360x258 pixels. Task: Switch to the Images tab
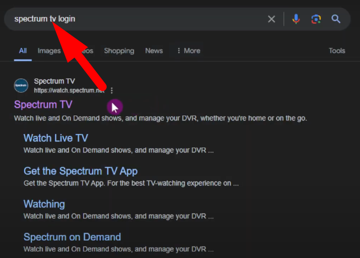49,50
